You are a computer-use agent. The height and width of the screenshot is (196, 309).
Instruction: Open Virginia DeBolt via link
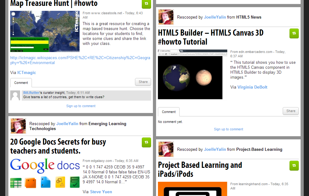pos(252,87)
